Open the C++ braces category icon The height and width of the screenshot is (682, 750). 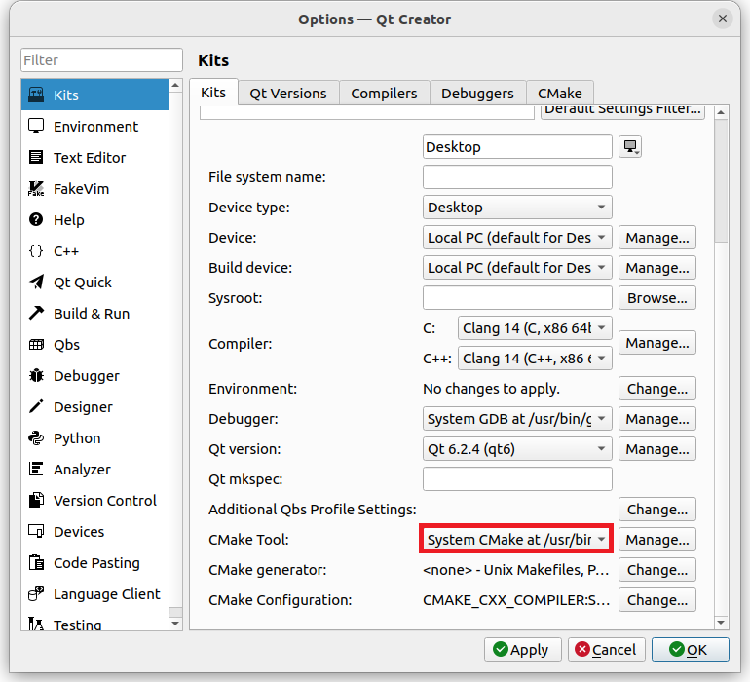pyautogui.click(x=36, y=250)
